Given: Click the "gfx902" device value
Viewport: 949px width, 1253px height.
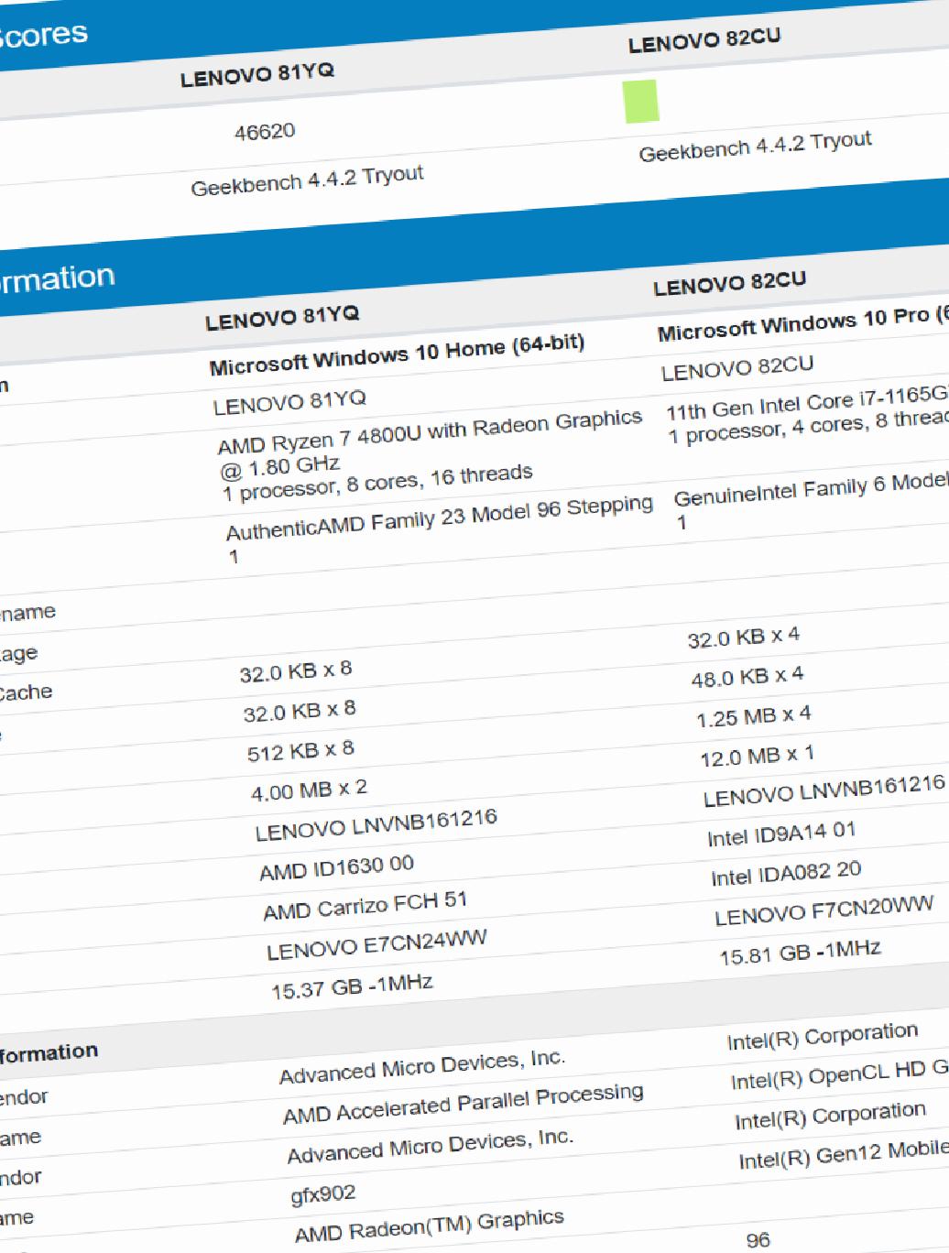Looking at the screenshot, I should [323, 1194].
